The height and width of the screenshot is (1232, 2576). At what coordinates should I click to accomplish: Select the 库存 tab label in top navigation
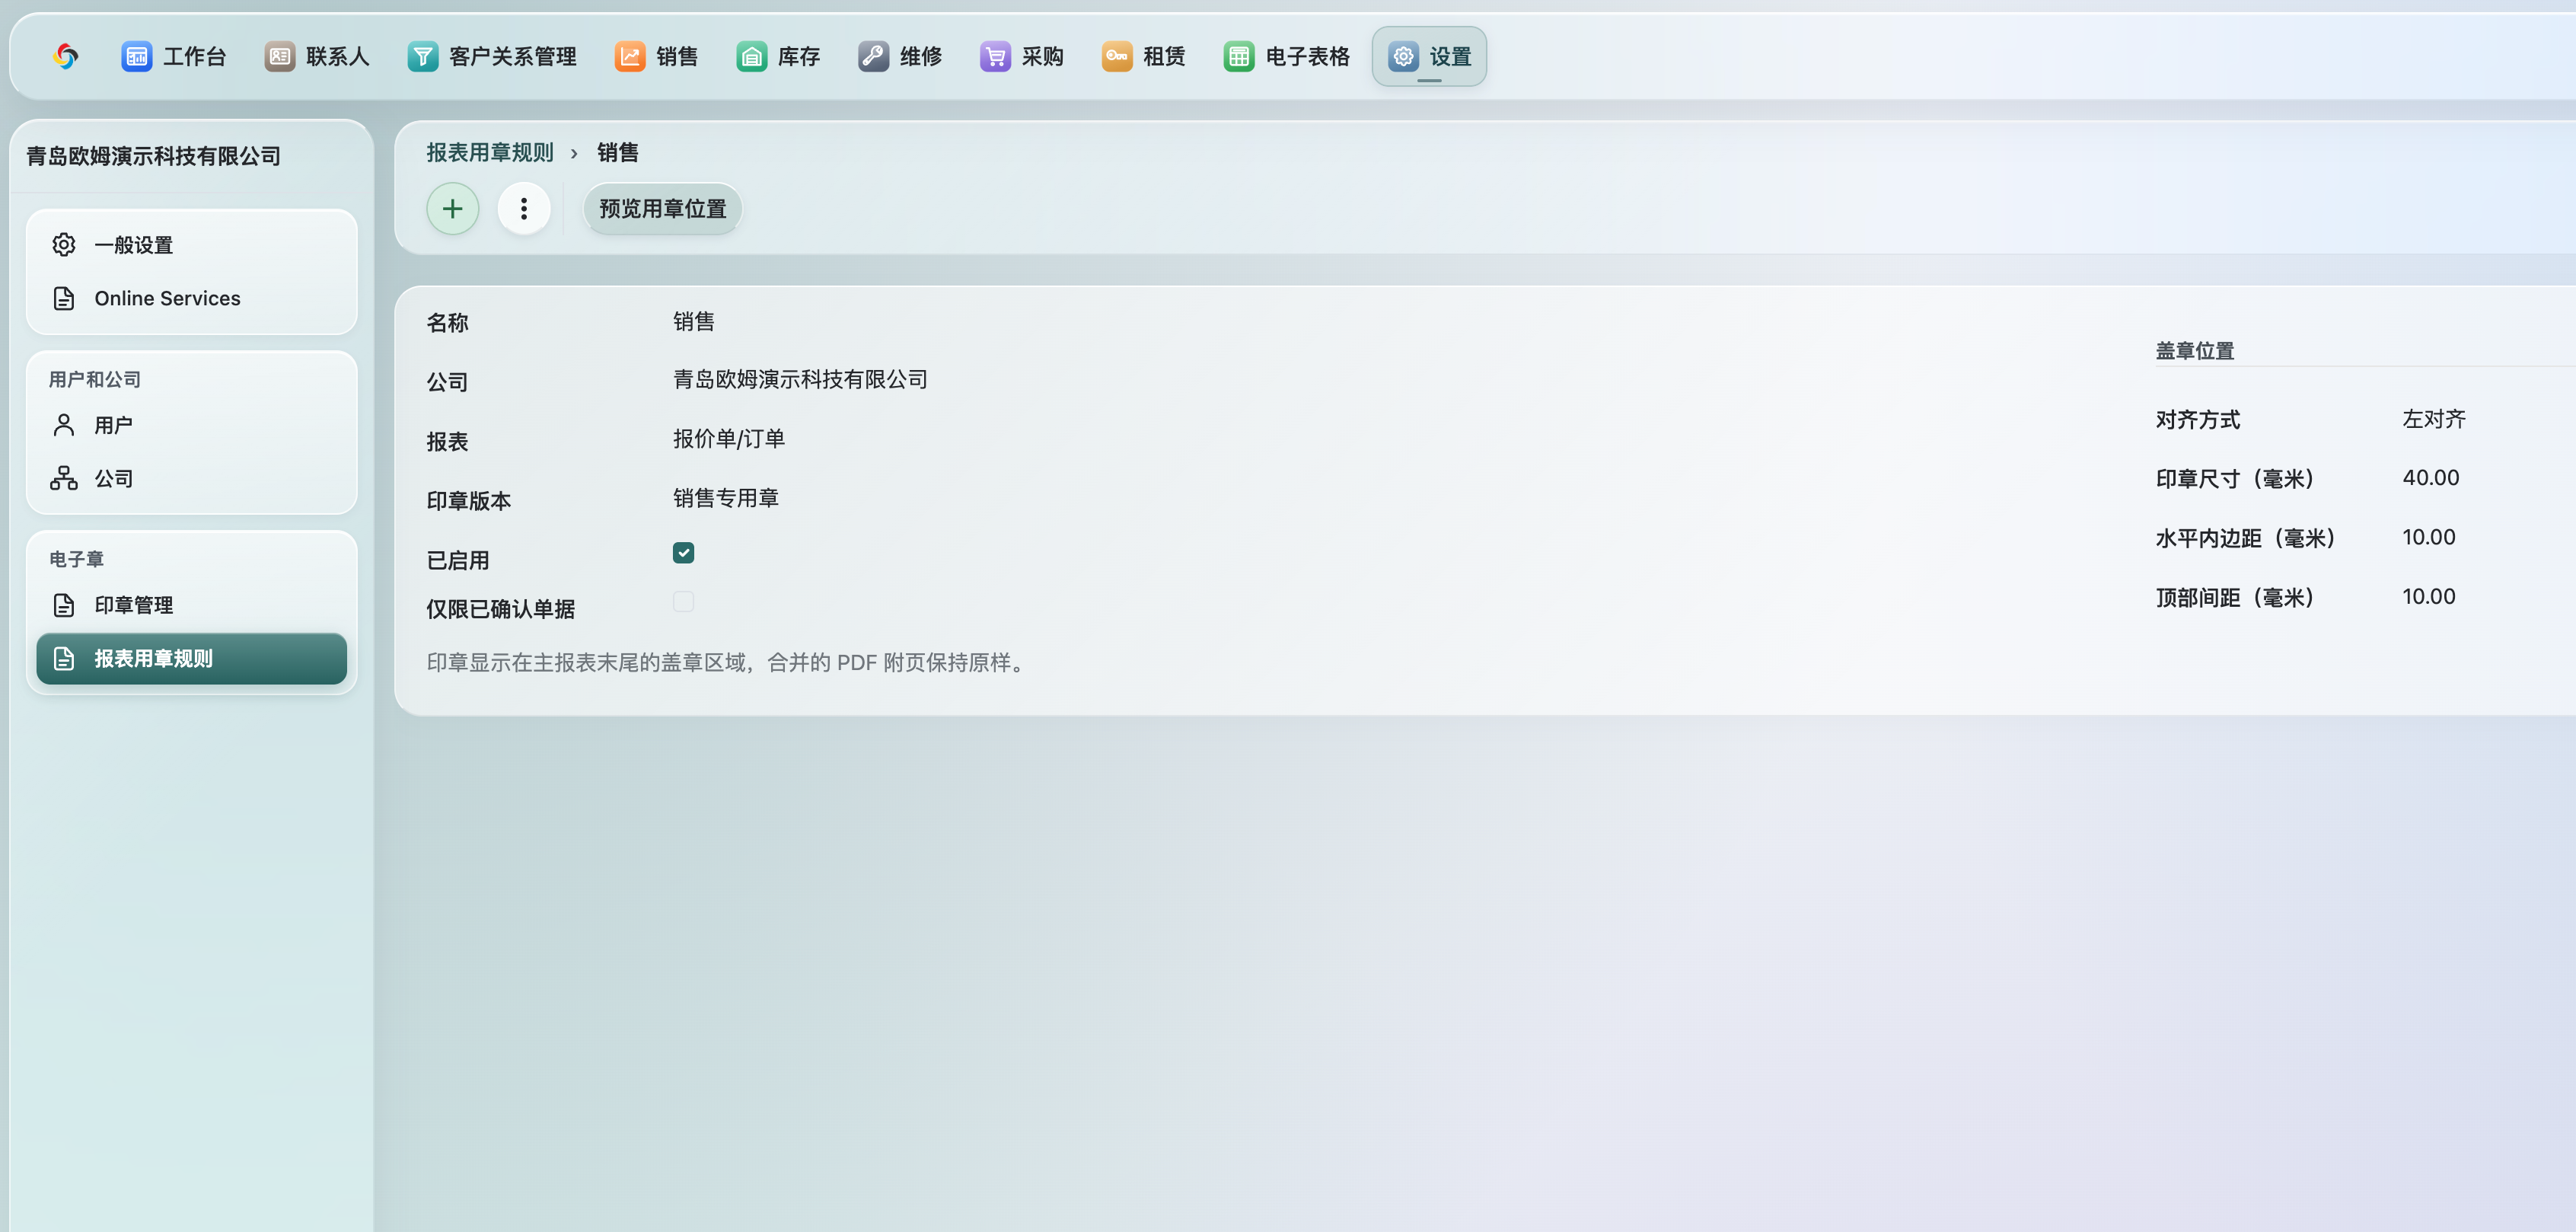point(799,56)
